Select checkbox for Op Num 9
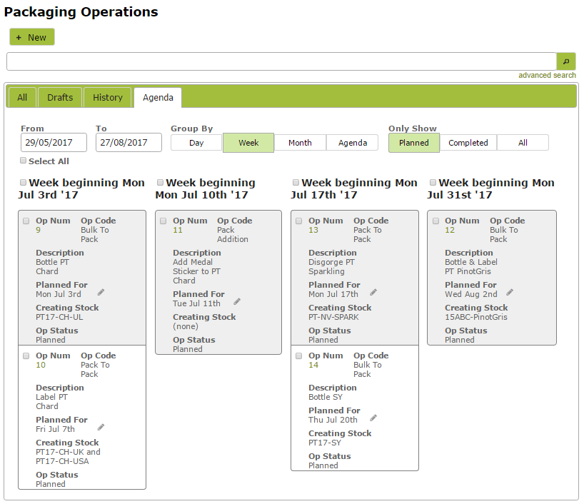584x504 pixels. tap(26, 221)
